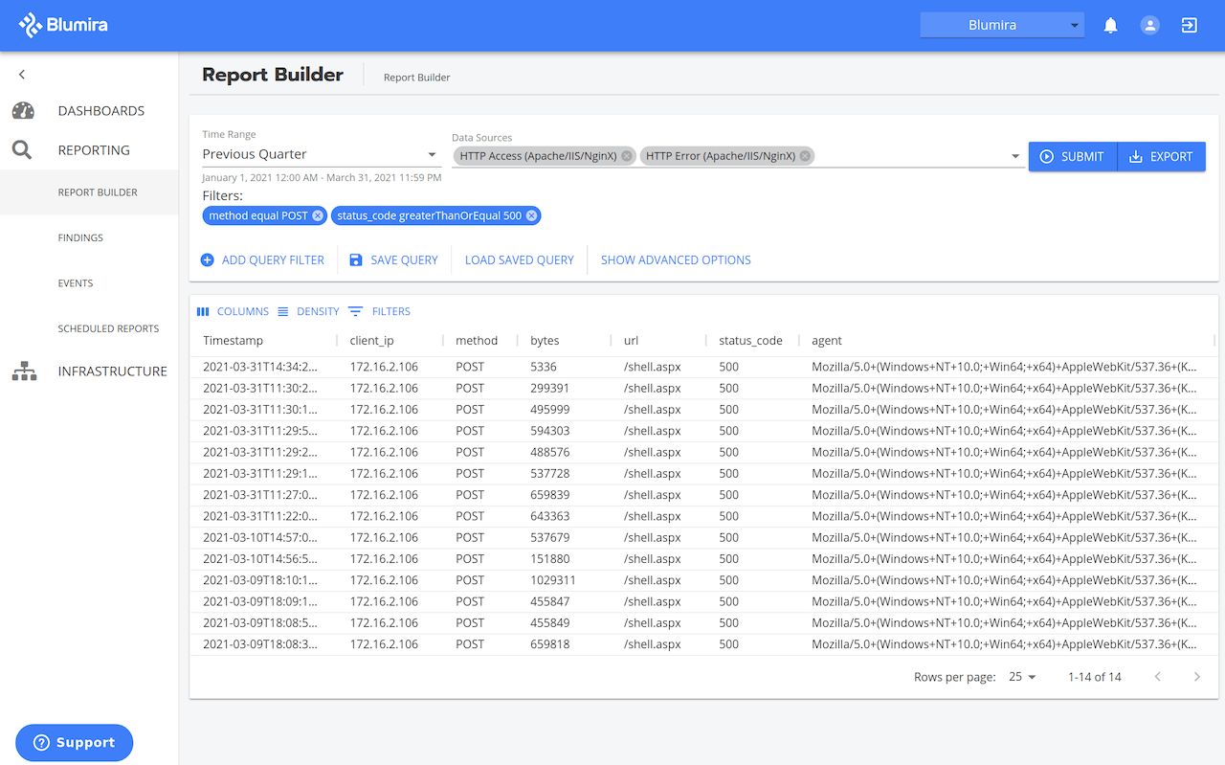1225x765 pixels.
Task: Sign out using the logout icon
Action: pos(1189,25)
